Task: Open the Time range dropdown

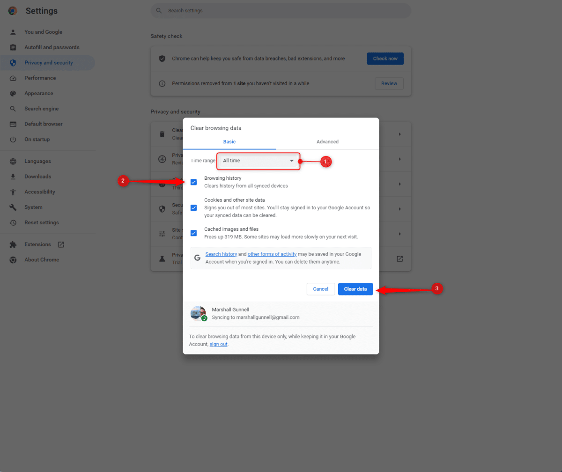Action: pyautogui.click(x=258, y=161)
